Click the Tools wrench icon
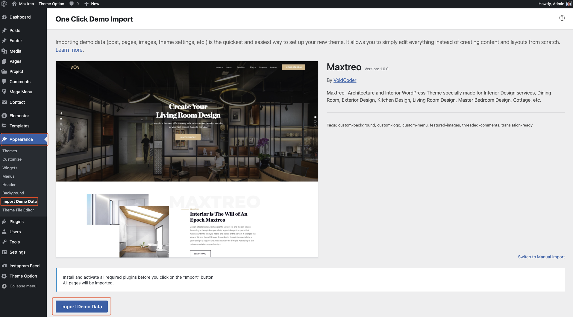The width and height of the screenshot is (573, 317). pos(4,242)
